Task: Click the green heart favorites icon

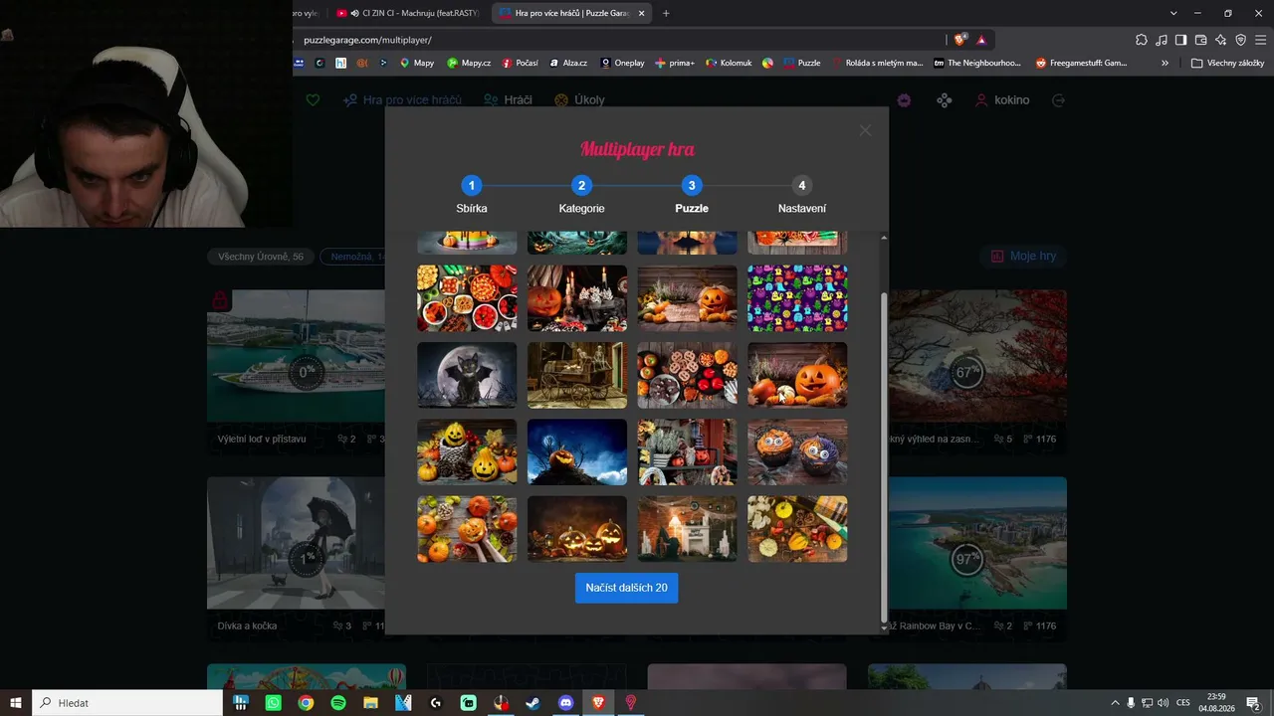Action: click(x=313, y=100)
